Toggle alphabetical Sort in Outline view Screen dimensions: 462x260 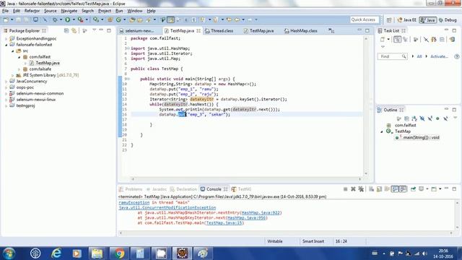(414, 118)
